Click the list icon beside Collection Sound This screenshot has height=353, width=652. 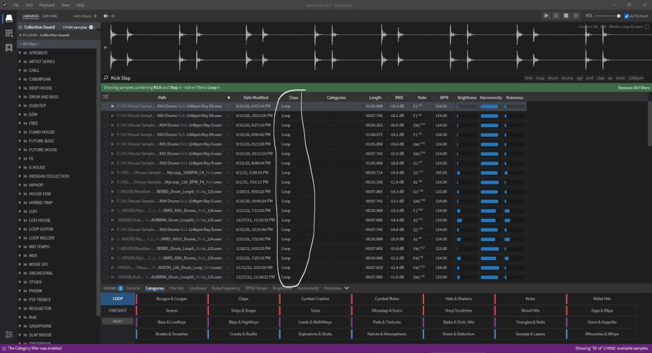click(x=20, y=27)
